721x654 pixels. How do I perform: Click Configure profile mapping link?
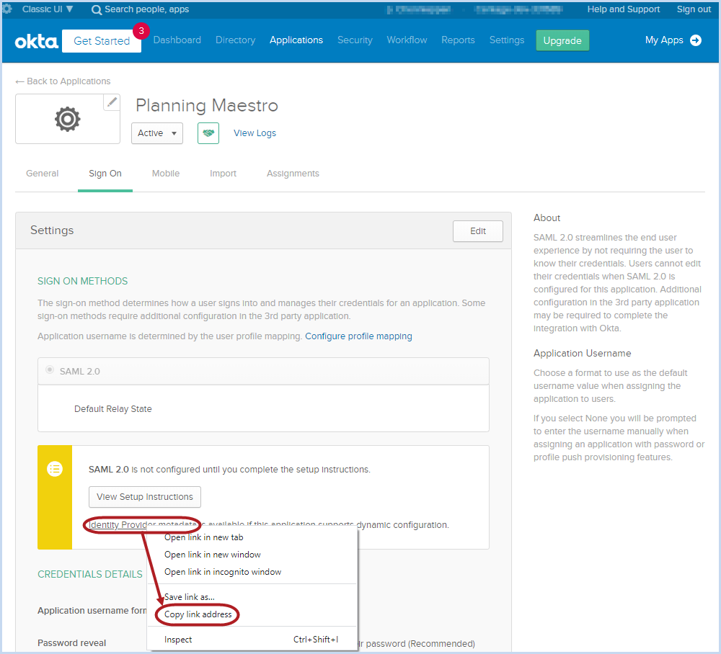click(x=358, y=336)
